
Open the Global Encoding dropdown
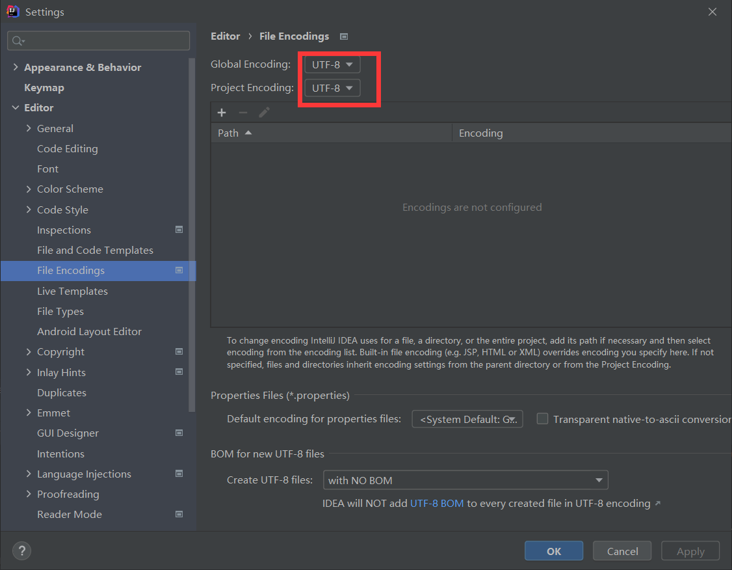(332, 64)
